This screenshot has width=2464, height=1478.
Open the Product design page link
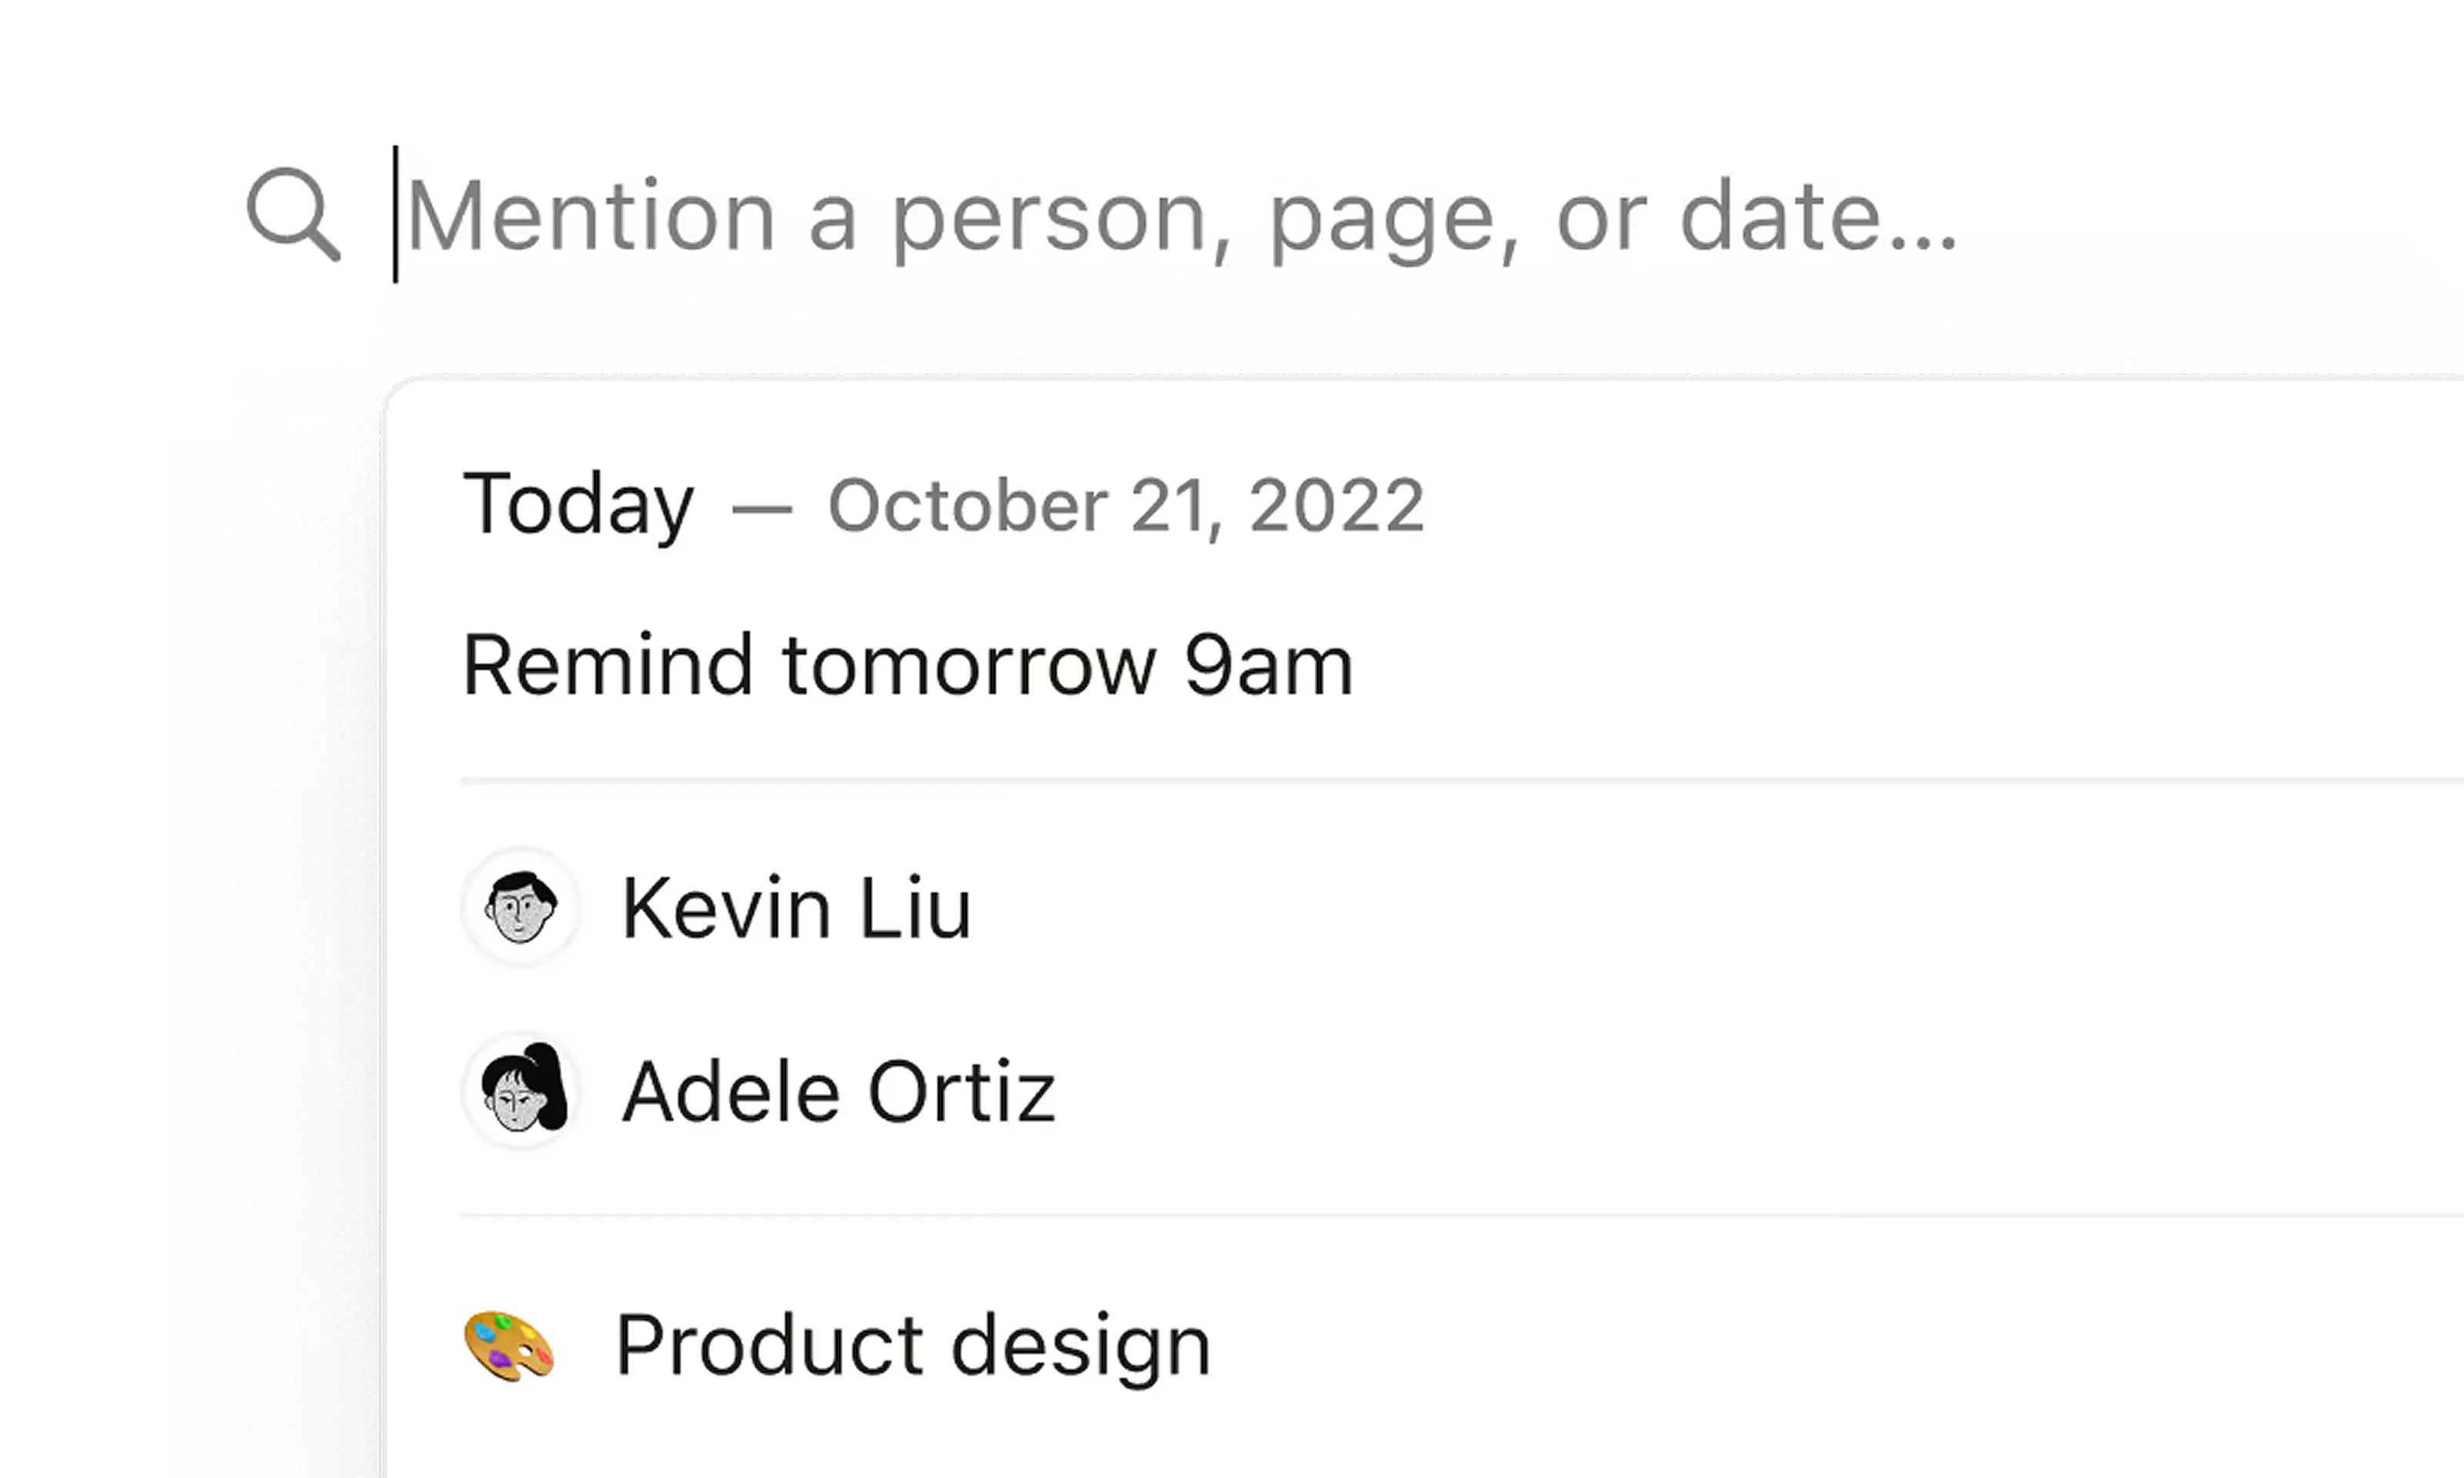[x=911, y=1346]
